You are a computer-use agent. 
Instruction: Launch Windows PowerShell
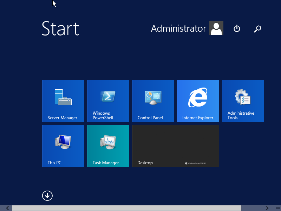[108, 101]
